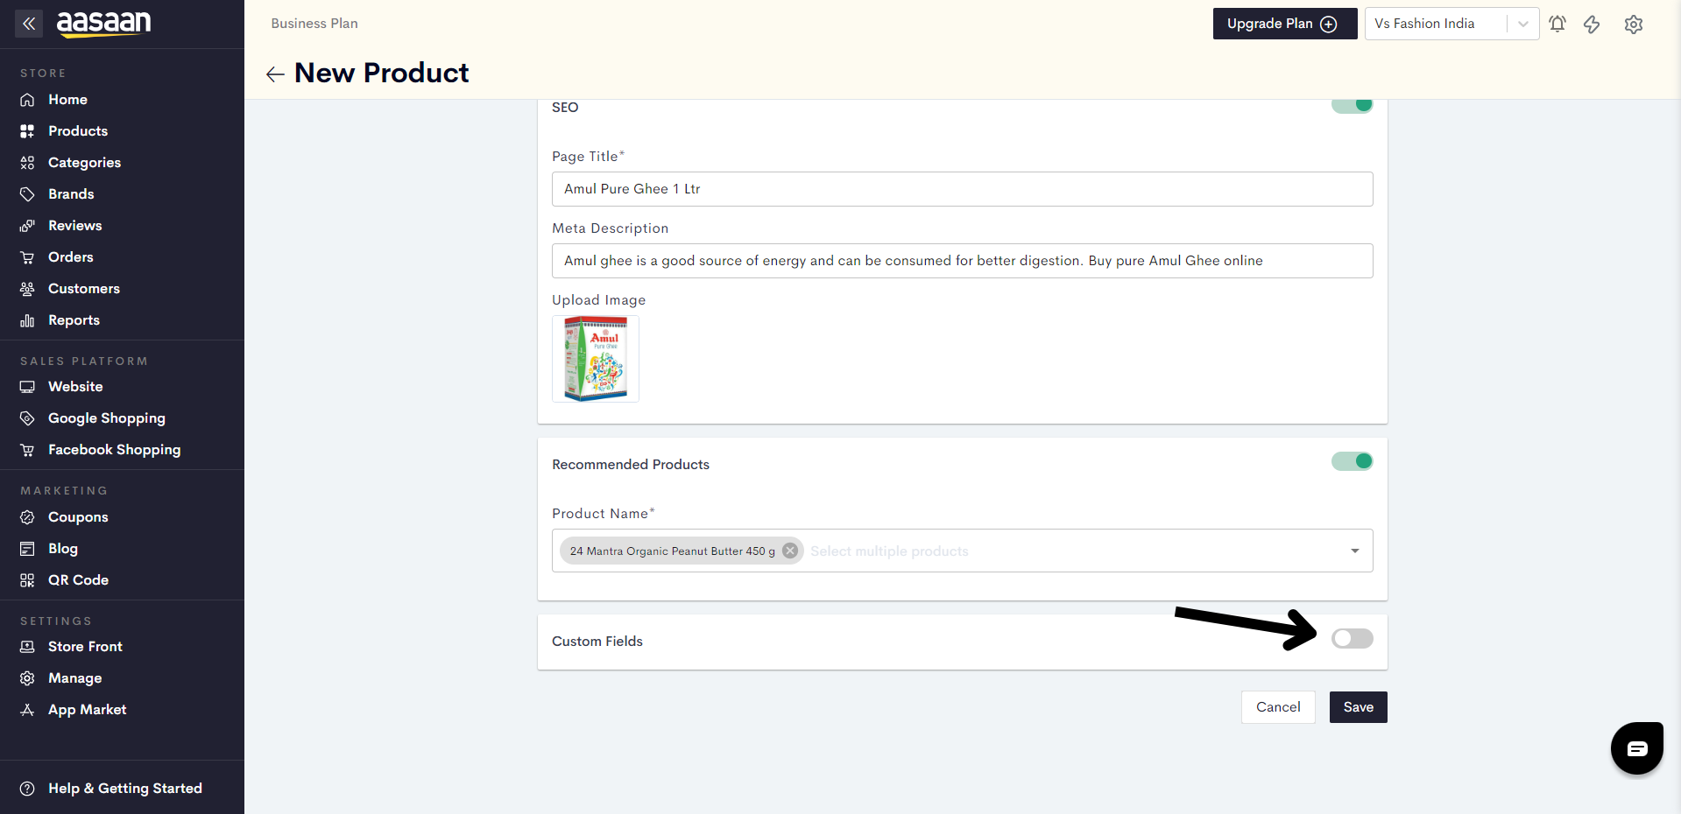The width and height of the screenshot is (1681, 814).
Task: Click the uploaded Amul Ghee image thumbnail
Action: click(x=596, y=359)
